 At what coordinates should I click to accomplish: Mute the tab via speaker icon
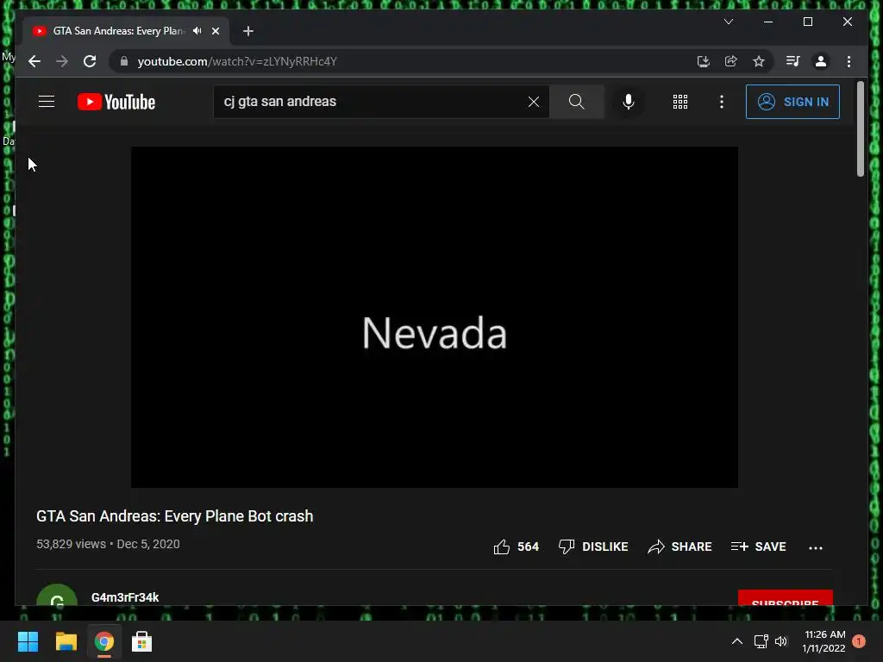(x=197, y=31)
